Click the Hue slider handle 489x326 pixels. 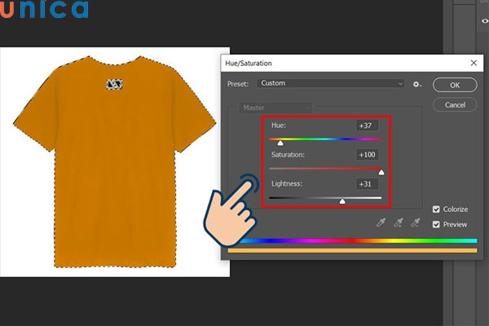281,143
